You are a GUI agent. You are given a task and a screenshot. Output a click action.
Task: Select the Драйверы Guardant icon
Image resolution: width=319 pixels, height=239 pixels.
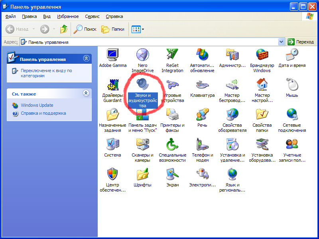point(112,84)
